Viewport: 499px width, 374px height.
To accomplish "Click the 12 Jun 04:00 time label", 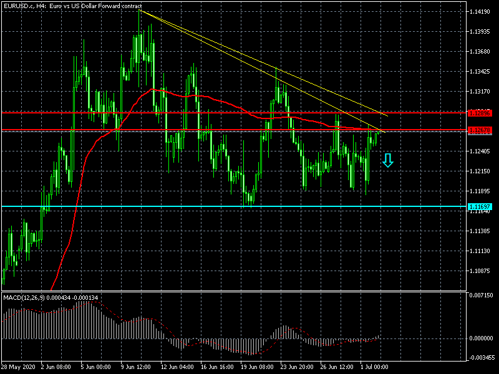I will click(177, 367).
